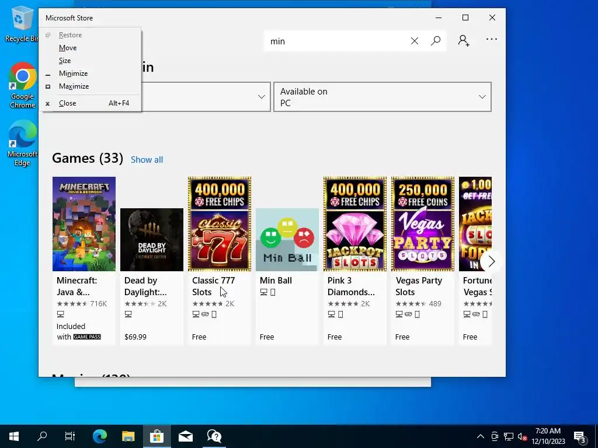Open the Classic 777 Slots thumbnail

[220, 224]
